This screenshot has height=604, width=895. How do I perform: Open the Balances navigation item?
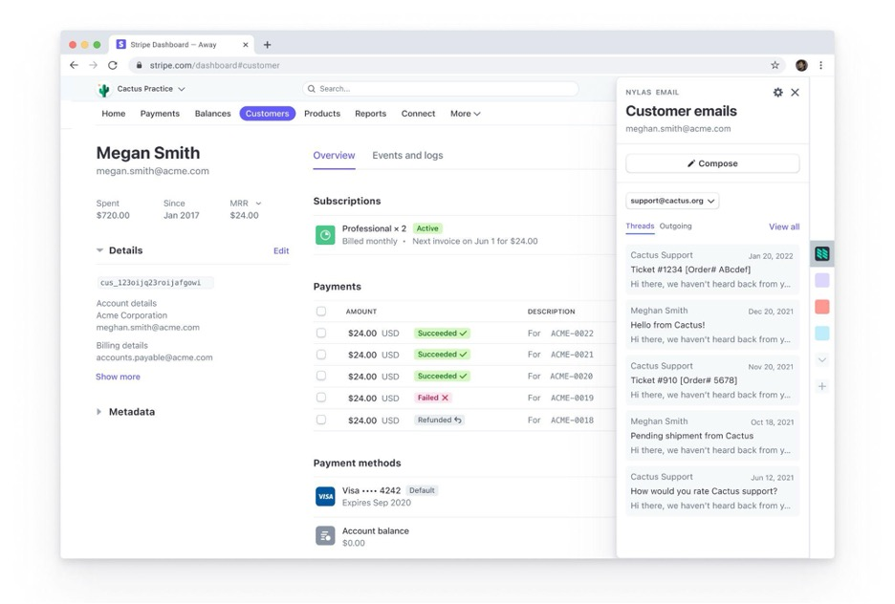(213, 114)
